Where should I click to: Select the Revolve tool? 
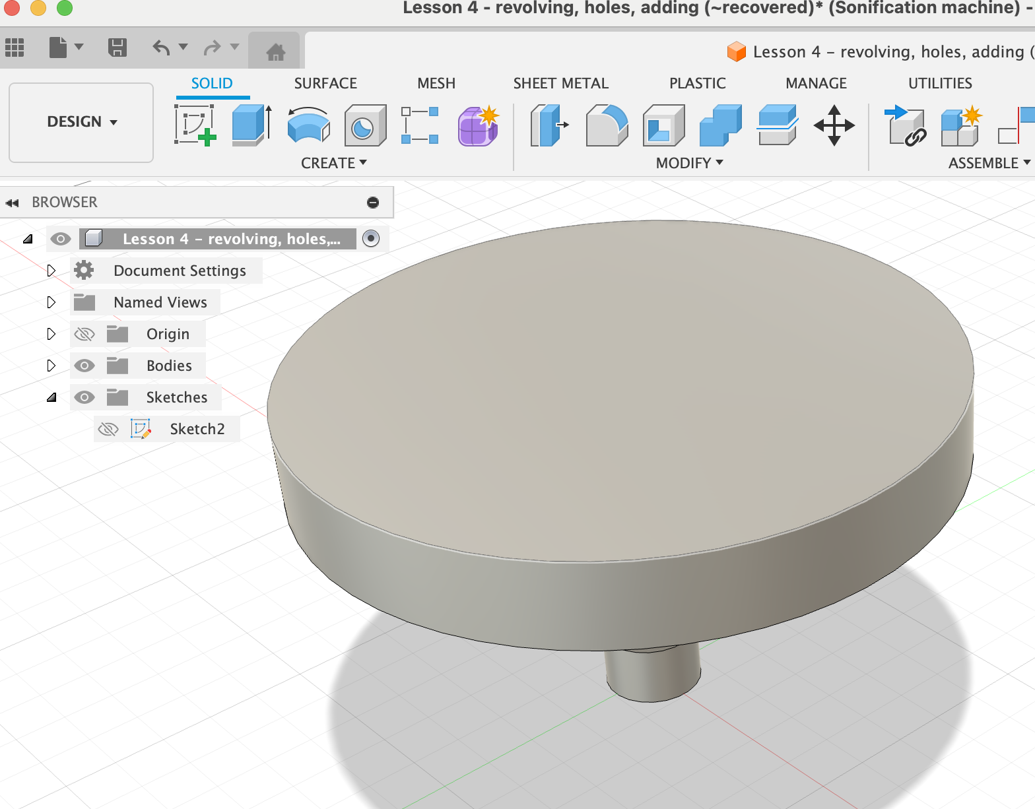point(308,125)
